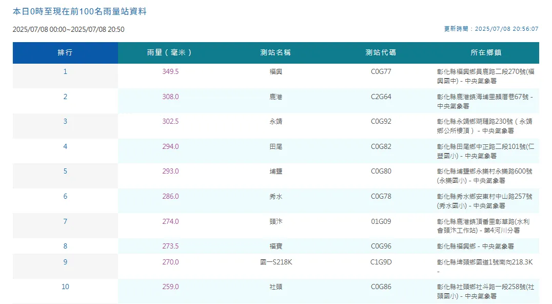Click rainfall value 274.0
This screenshot has width=552, height=304.
pos(170,221)
